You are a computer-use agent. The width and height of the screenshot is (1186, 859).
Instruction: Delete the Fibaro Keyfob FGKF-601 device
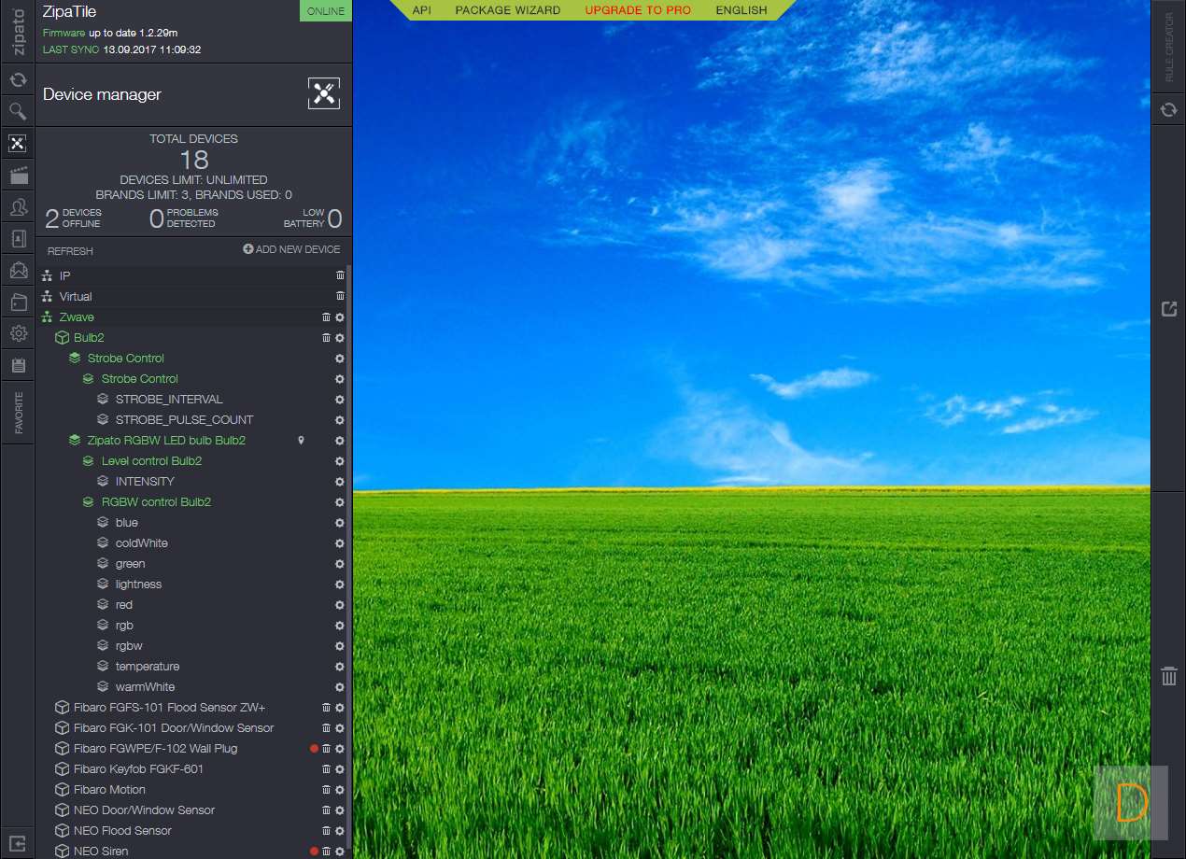click(326, 769)
